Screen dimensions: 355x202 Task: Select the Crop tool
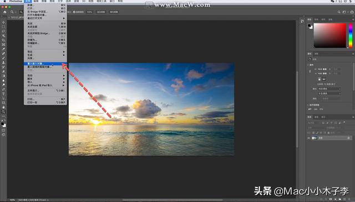click(x=3, y=40)
